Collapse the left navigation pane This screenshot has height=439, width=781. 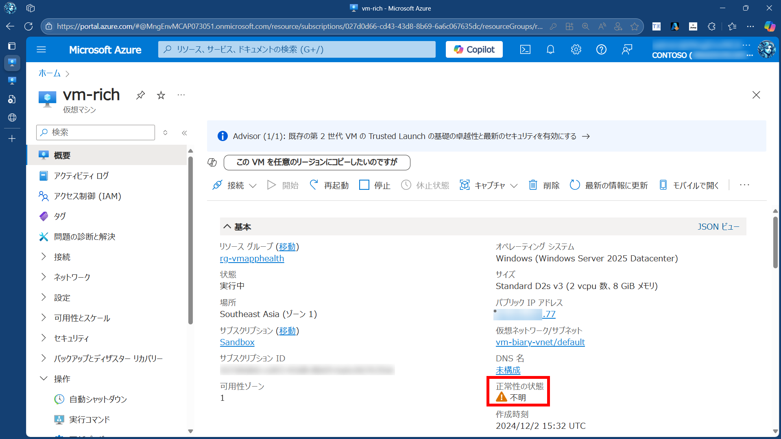pos(184,133)
